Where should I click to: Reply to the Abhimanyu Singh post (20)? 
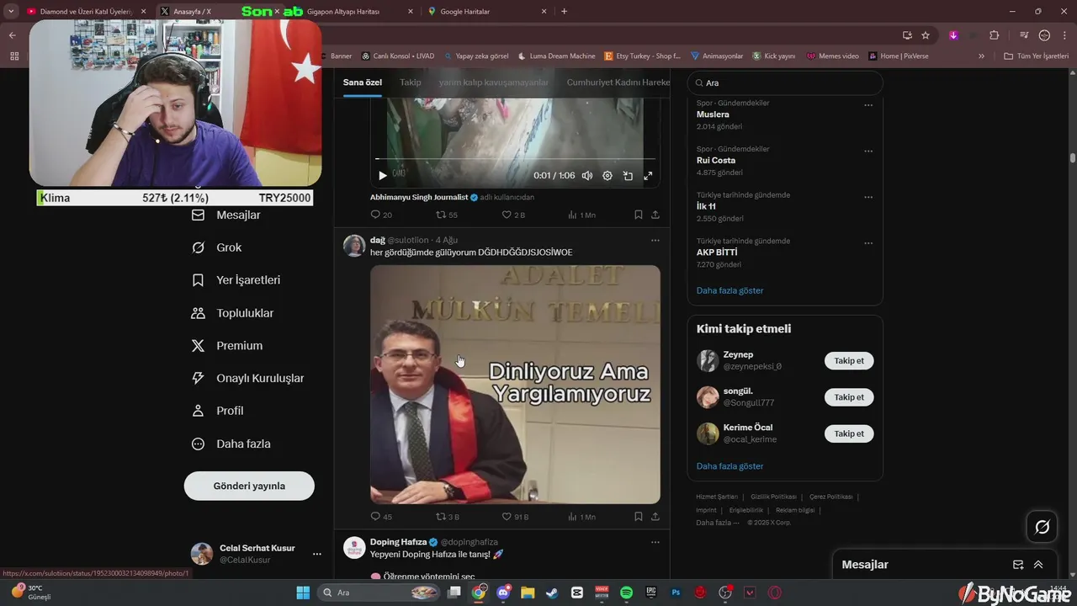[x=381, y=215]
